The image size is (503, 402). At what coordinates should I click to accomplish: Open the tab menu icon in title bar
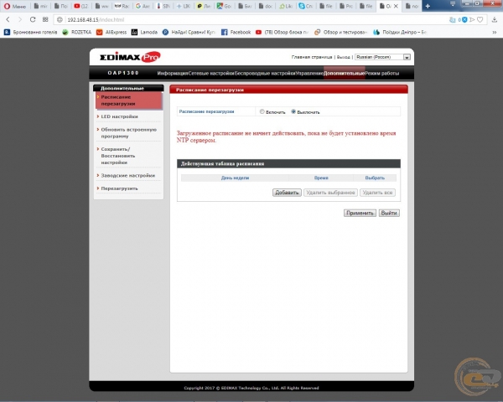pyautogui.click(x=453, y=4)
